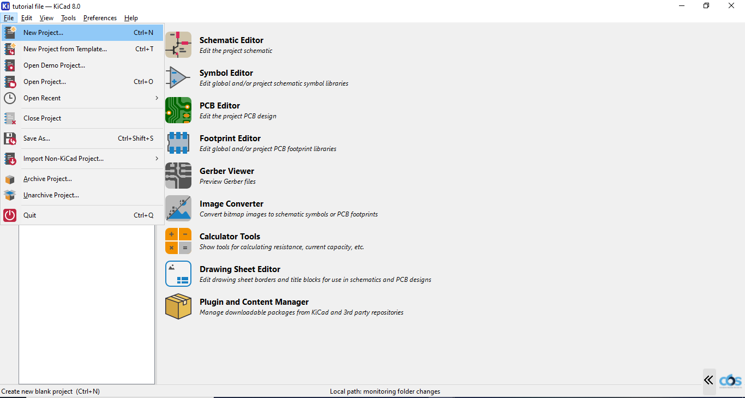Screen dimensions: 745x398
Task: Click the Open Demo Project icon
Action: pyautogui.click(x=10, y=65)
